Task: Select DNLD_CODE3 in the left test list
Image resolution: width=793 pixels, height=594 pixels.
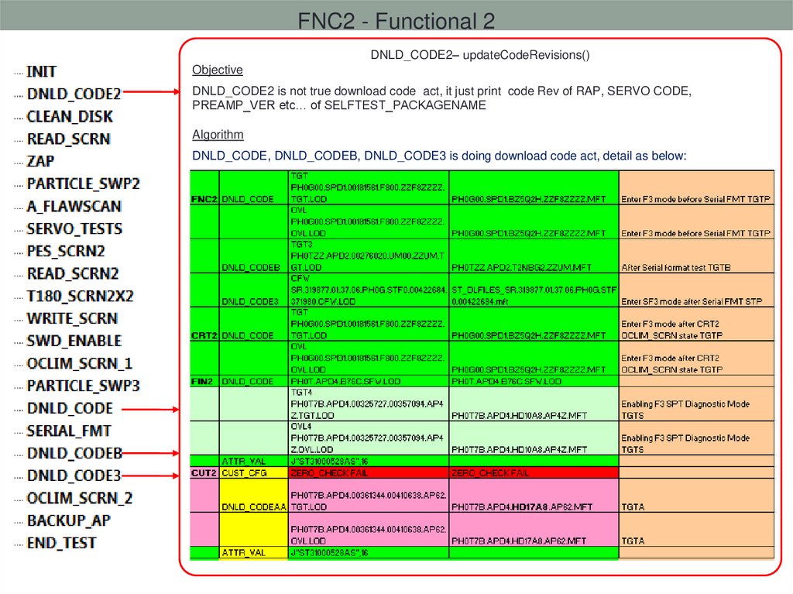Action: [x=74, y=476]
